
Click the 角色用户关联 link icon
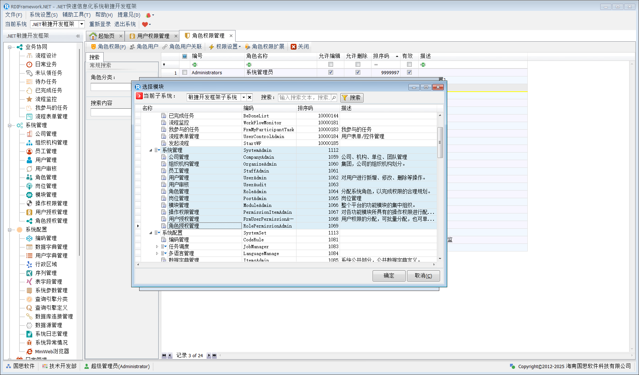pyautogui.click(x=165, y=47)
